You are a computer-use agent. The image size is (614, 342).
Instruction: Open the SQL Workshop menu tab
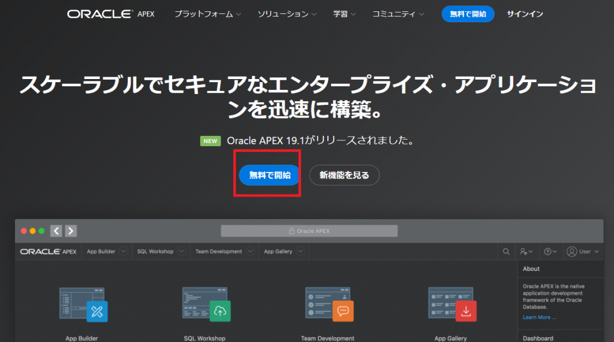coord(155,252)
